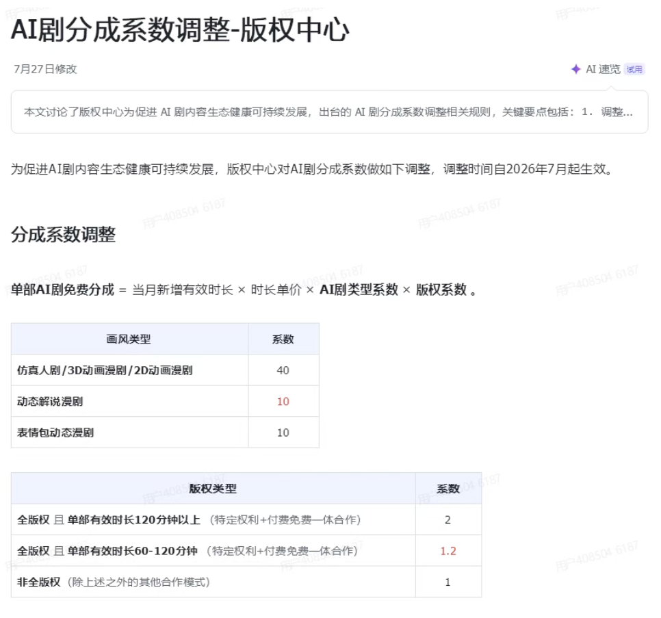Click the 7月27日修改 timestamp
The height and width of the screenshot is (618, 661).
(46, 69)
